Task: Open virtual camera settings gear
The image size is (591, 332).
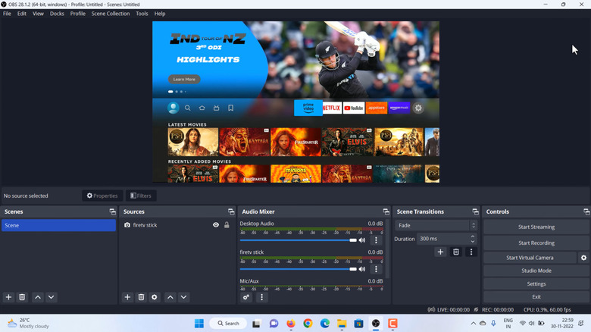Action: 583,258
